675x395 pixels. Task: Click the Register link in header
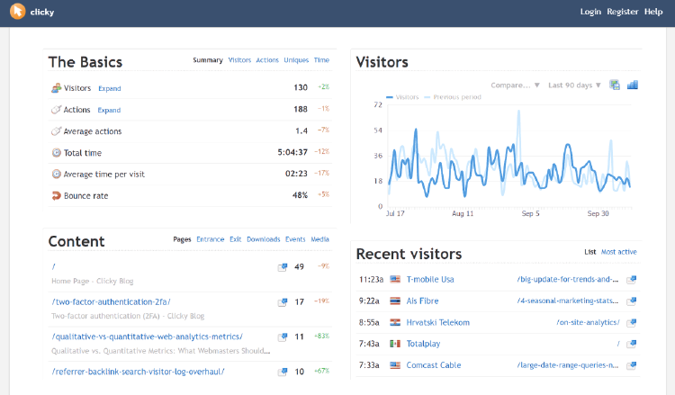(x=622, y=12)
